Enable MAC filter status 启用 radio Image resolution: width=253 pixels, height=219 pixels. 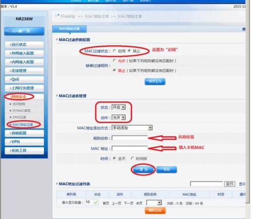pyautogui.click(x=115, y=50)
